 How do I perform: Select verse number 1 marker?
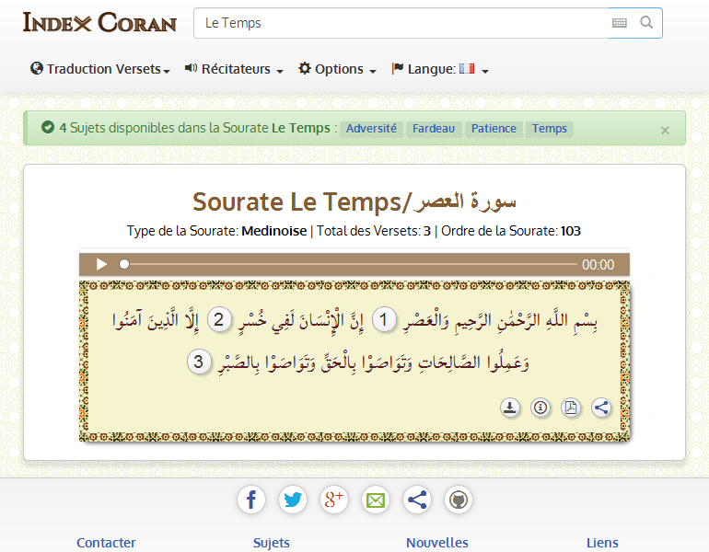[384, 320]
